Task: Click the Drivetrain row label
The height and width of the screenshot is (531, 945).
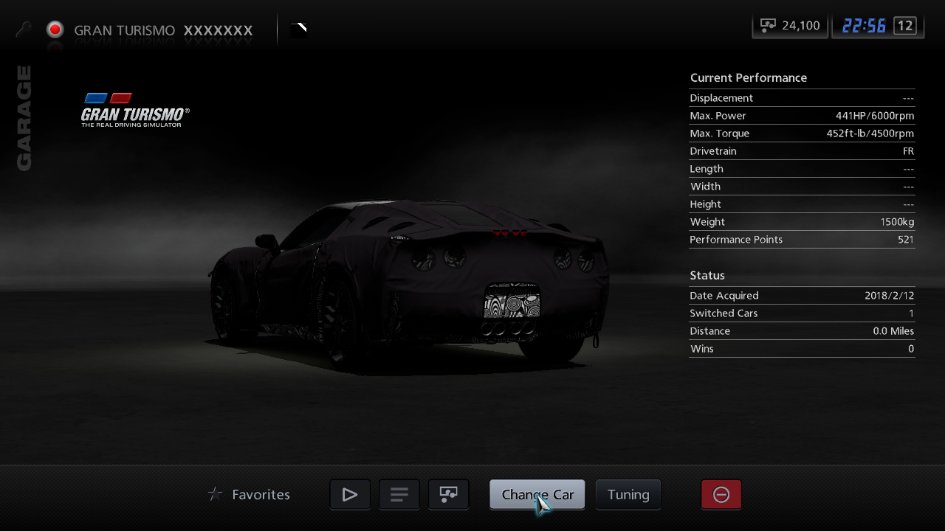Action: (x=713, y=151)
